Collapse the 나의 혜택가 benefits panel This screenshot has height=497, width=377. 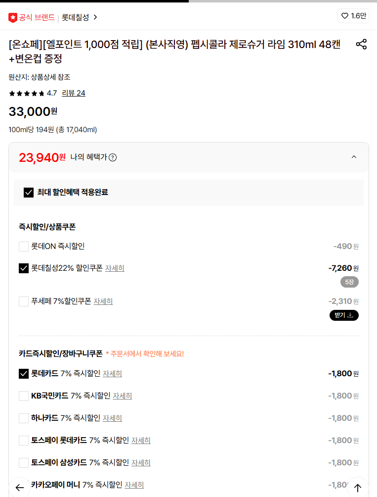[354, 156]
